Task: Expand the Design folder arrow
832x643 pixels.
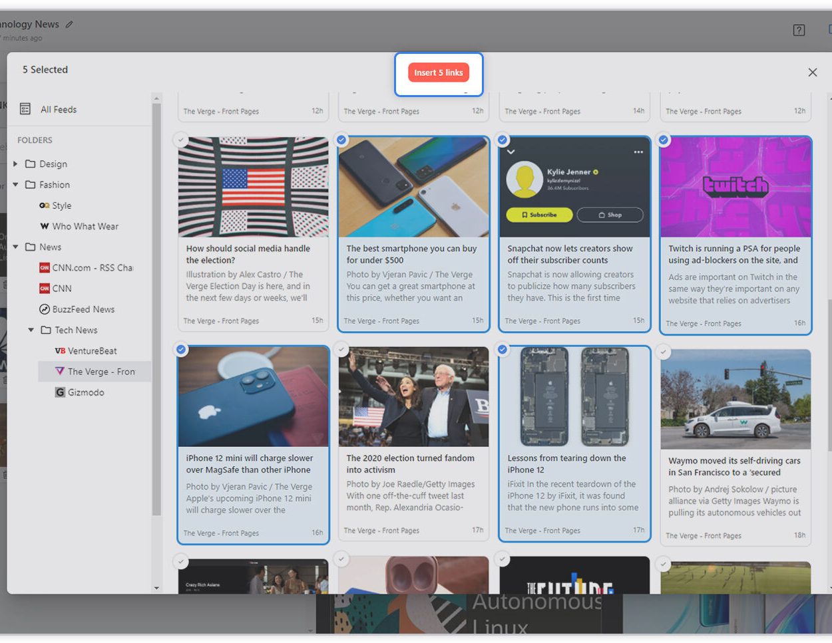Action: point(15,164)
